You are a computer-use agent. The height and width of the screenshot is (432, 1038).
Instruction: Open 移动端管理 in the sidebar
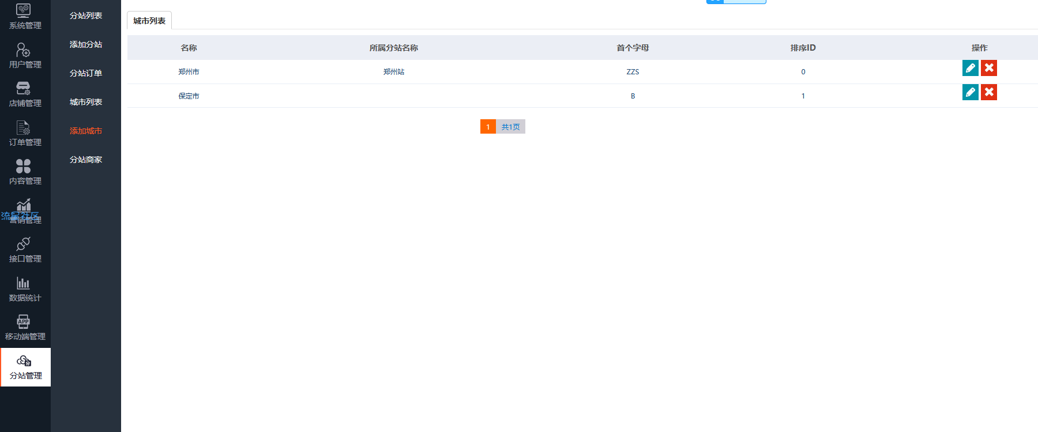[25, 328]
